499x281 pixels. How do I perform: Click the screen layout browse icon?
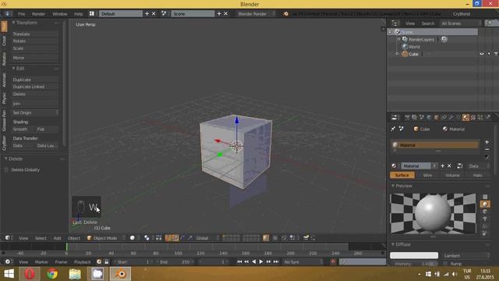tap(92, 14)
